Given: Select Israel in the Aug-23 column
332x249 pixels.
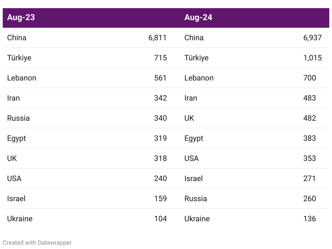Looking at the screenshot, I should coord(16,198).
